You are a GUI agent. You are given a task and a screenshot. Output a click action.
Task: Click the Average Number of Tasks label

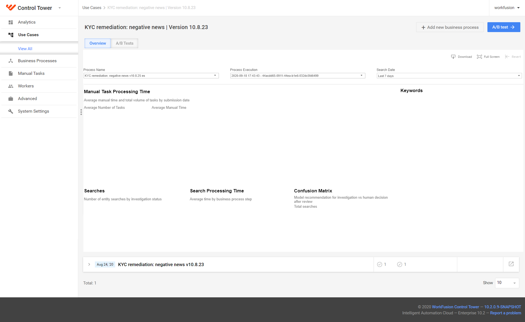(x=104, y=108)
